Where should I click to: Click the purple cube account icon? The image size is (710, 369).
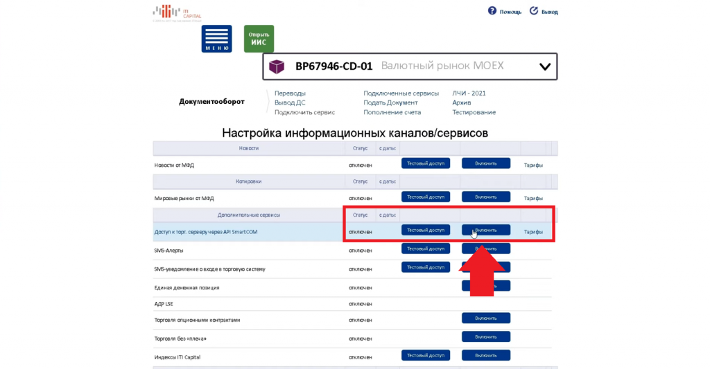click(x=276, y=66)
